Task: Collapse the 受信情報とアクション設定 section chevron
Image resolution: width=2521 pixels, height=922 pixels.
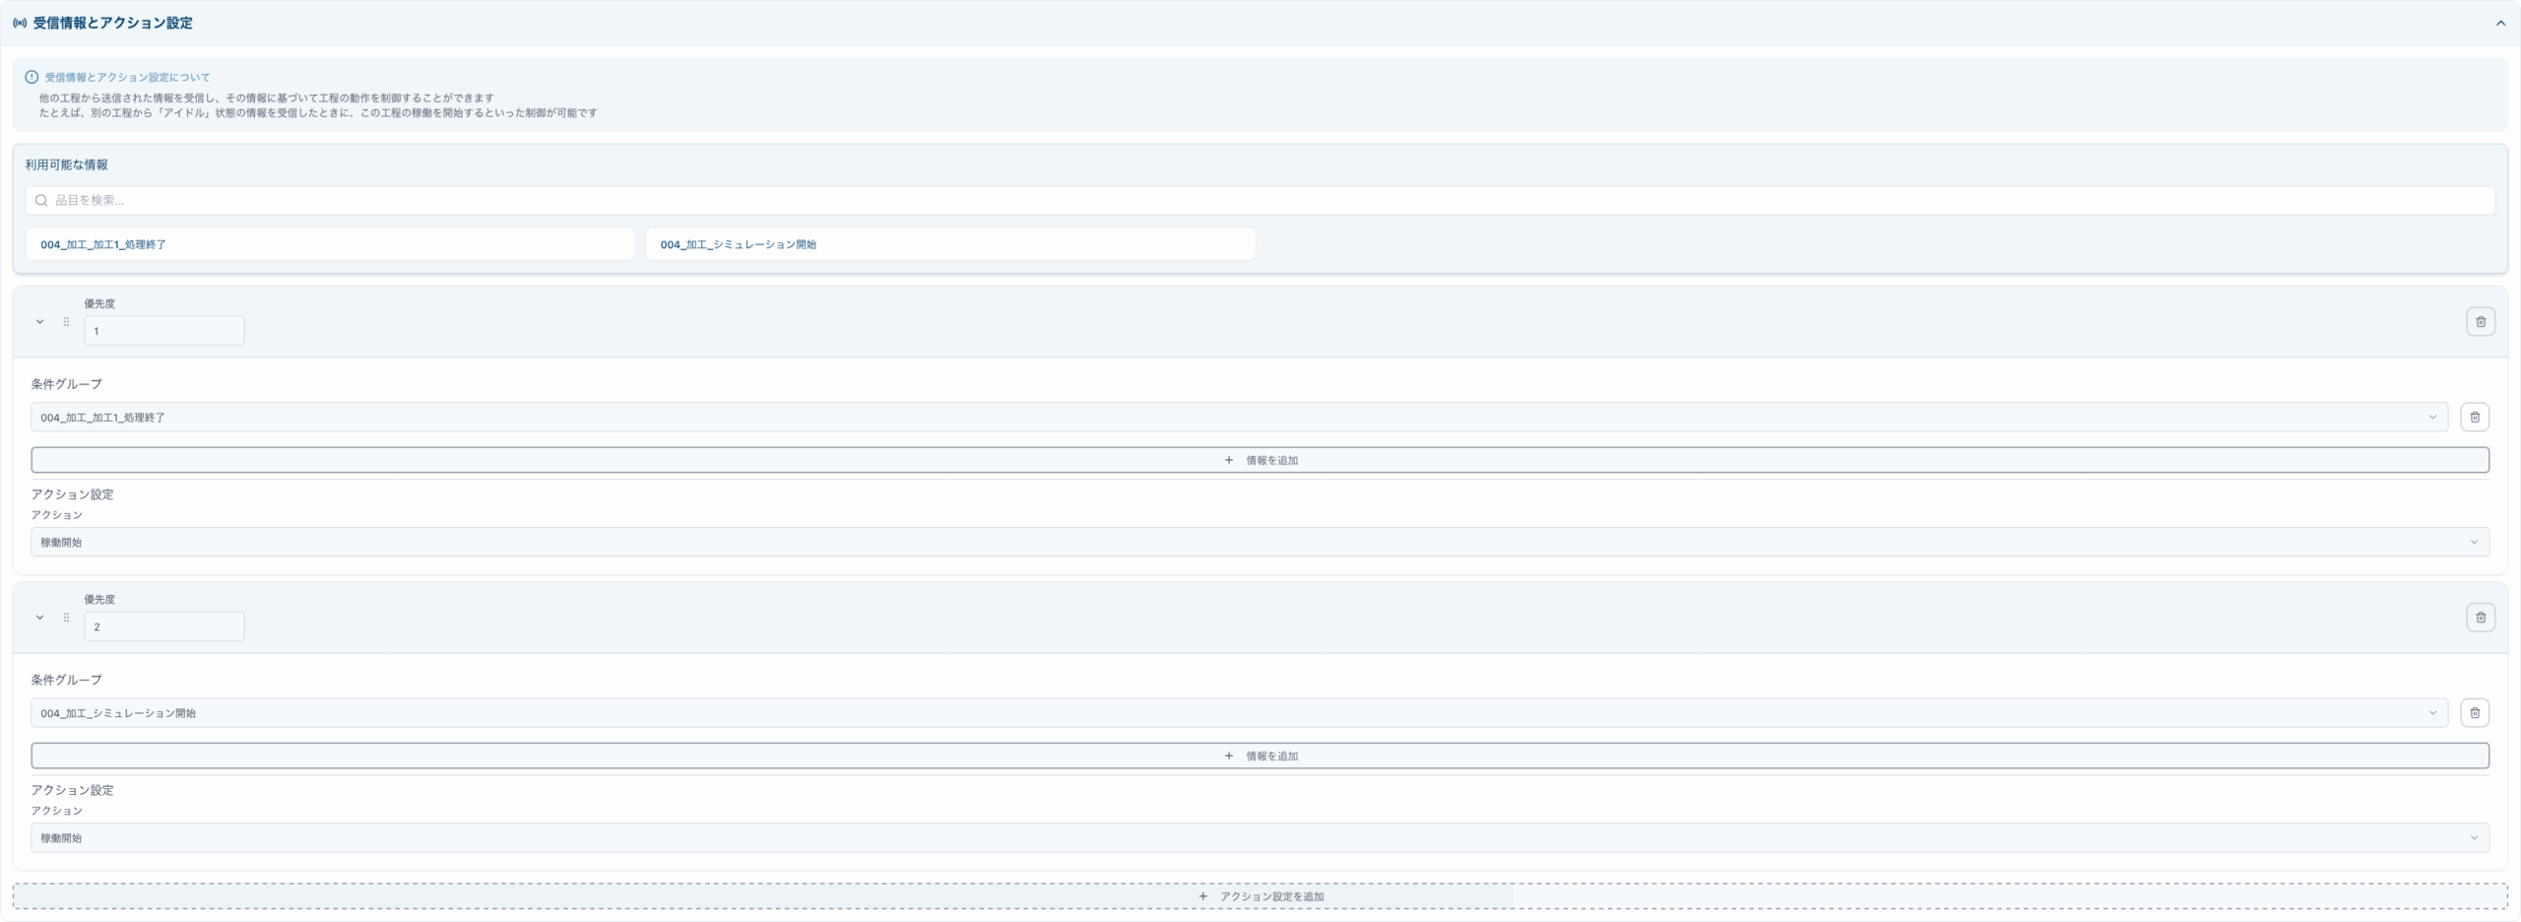Action: (2499, 23)
